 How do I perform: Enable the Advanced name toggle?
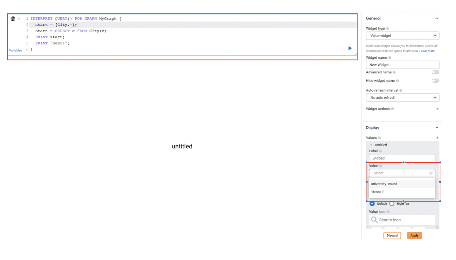(x=435, y=72)
